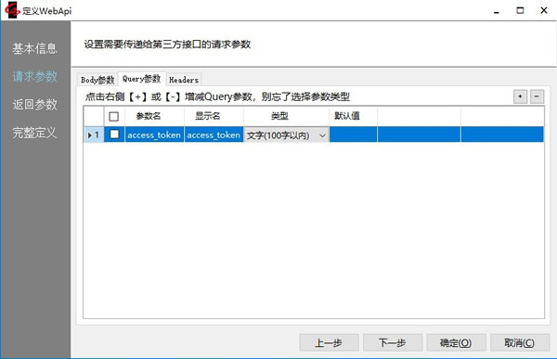The width and height of the screenshot is (557, 359).
Task: Click the plus icon to add Query parameter
Action: [x=520, y=96]
